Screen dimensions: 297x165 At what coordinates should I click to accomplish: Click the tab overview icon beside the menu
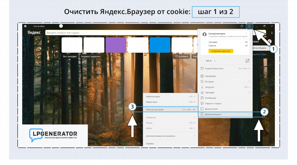click(x=242, y=26)
